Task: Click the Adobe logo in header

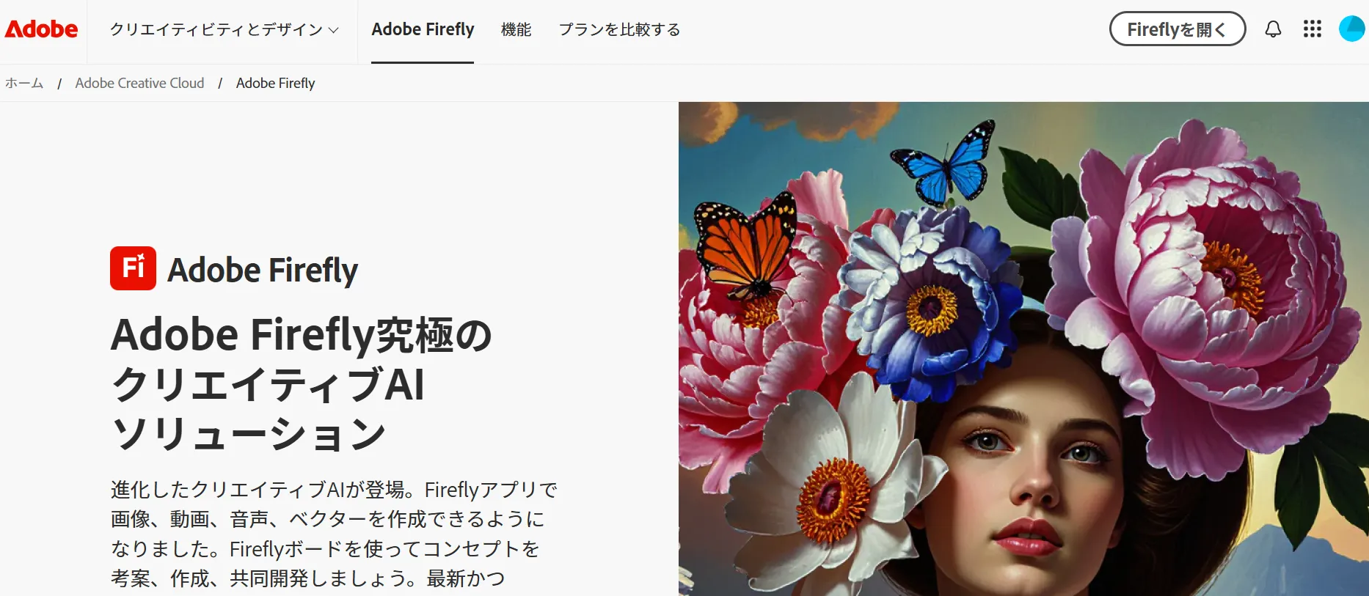Action: coord(42,29)
